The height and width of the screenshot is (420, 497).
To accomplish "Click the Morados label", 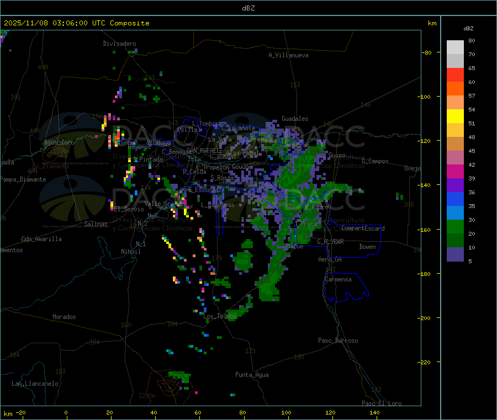I will [64, 317].
